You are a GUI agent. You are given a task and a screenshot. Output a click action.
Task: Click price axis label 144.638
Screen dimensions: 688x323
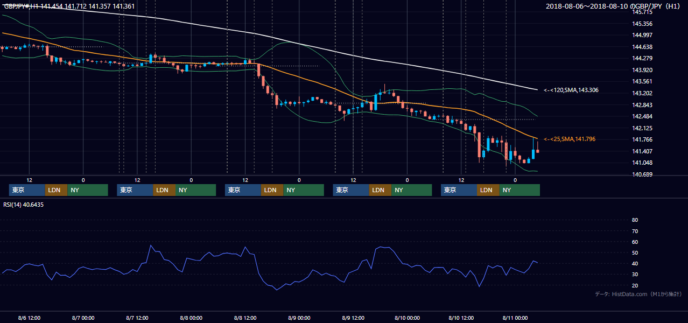(x=642, y=47)
